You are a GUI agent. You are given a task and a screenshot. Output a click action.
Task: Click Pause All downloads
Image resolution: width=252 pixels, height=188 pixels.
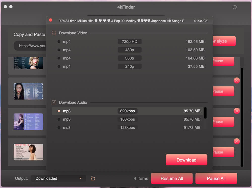[216, 178]
